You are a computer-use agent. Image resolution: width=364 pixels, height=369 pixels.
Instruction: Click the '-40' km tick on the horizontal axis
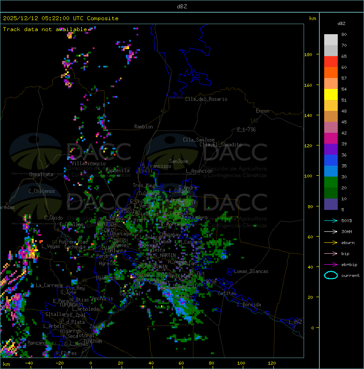click(29, 363)
